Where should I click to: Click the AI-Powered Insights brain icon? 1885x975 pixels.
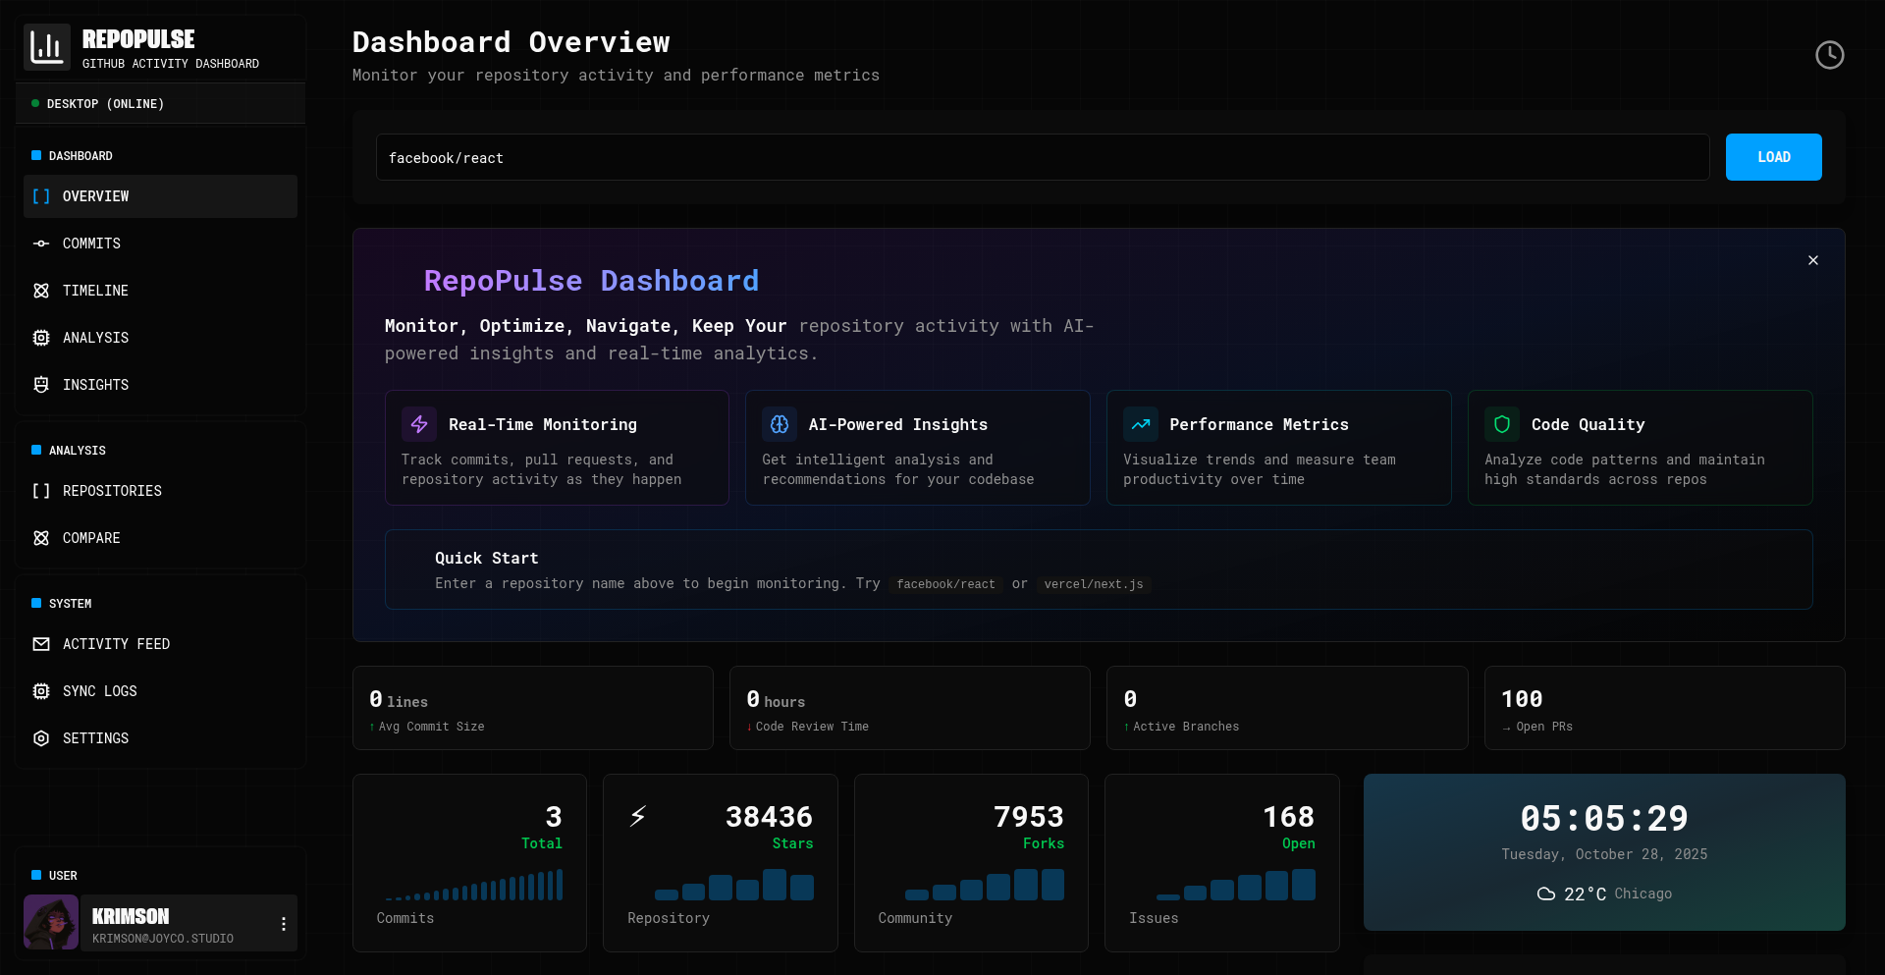780,424
